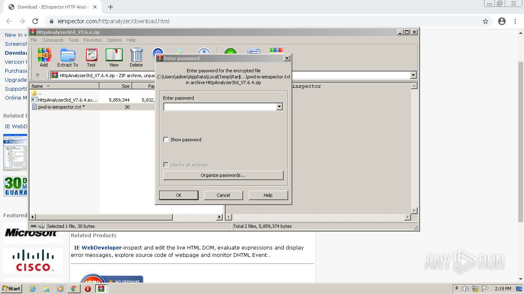This screenshot has height=294, width=524.
Task: Open Windows Media Player taskbar icon
Action: tap(60, 289)
